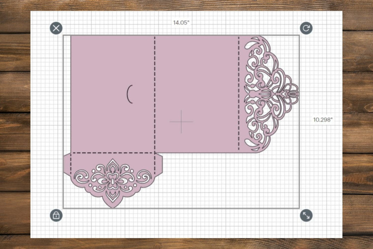Click the X delete handle icon

click(x=56, y=28)
